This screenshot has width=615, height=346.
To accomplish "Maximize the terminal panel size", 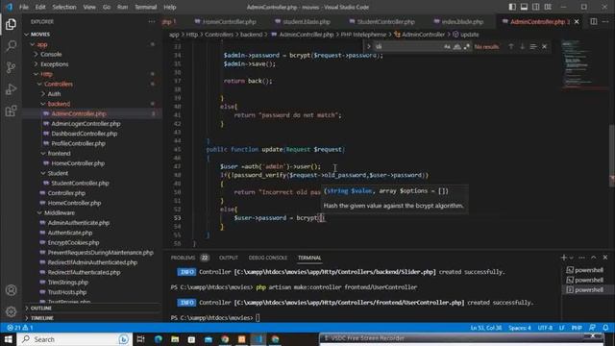I will [594, 258].
